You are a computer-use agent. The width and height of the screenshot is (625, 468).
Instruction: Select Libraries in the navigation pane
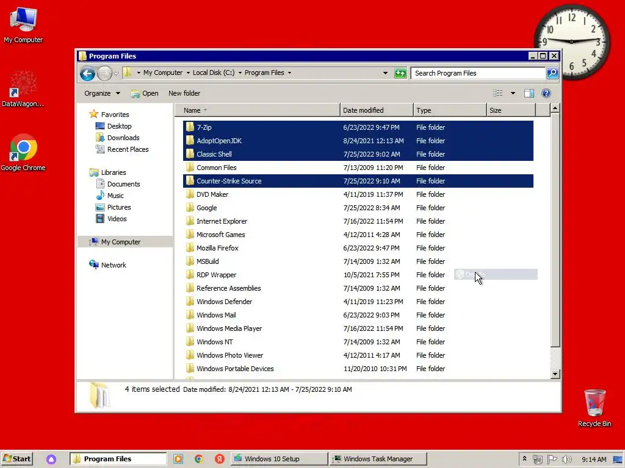(x=107, y=172)
